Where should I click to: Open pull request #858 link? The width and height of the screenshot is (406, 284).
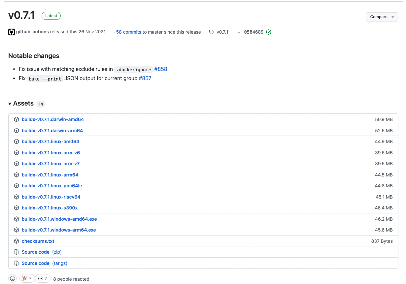(161, 69)
